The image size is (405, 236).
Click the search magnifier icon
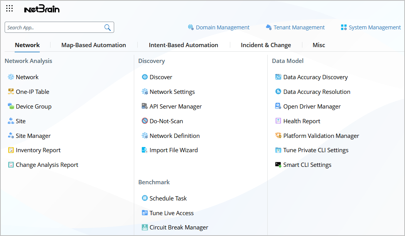108,27
